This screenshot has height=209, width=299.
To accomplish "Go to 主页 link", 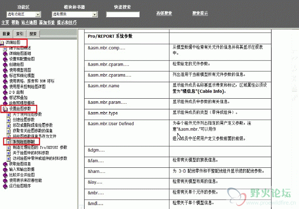I will pos(5,22).
